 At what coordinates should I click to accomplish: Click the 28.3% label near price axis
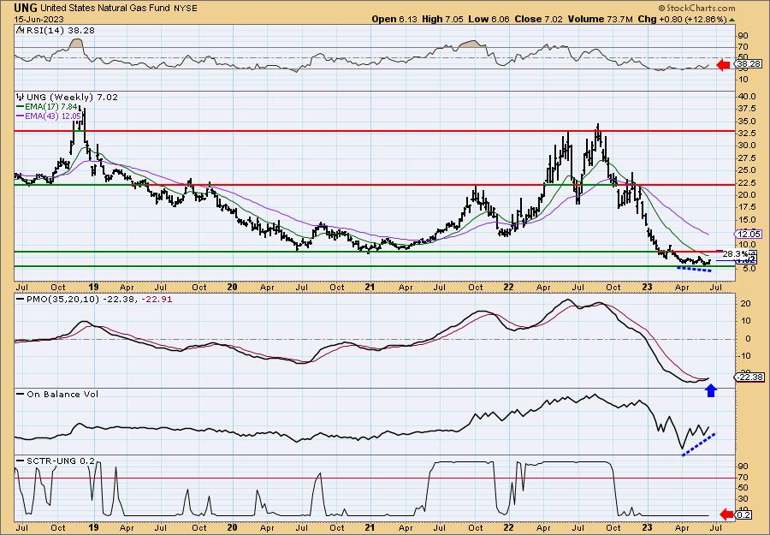pyautogui.click(x=736, y=254)
